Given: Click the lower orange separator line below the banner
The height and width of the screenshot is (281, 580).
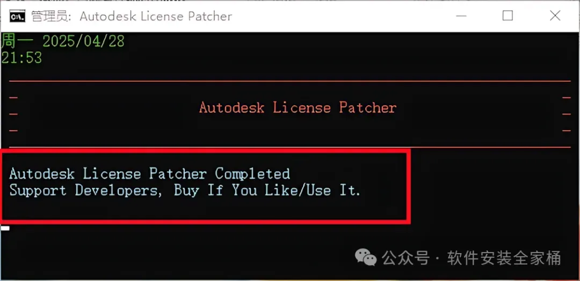Looking at the screenshot, I should pyautogui.click(x=290, y=147).
